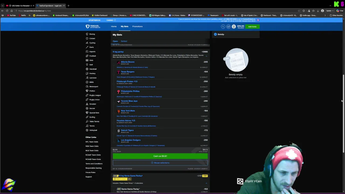Screen dimensions: 345x194
Task: Open the NFL Team Odds link
Action: click(x=92, y=142)
